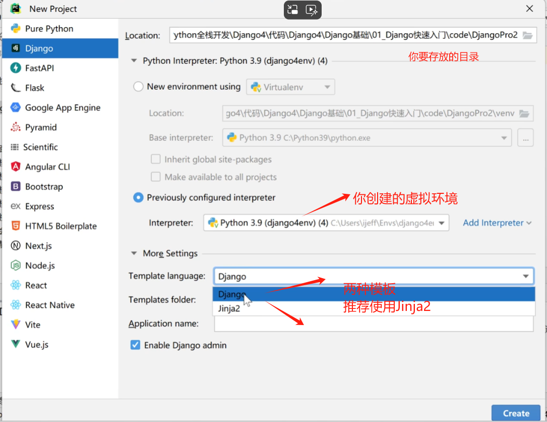Screen dimensions: 547x422
Task: Collapse the Python Interpreter section
Action: tap(134, 61)
